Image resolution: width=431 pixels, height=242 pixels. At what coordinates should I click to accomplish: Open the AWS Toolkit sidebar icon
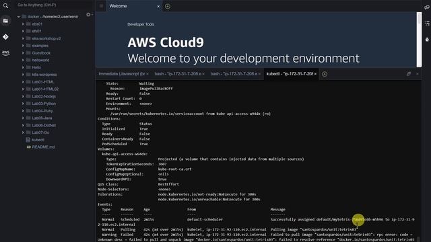(x=5, y=52)
